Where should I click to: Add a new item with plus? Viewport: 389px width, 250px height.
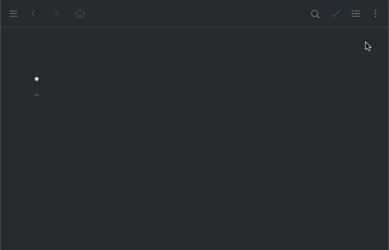click(37, 95)
